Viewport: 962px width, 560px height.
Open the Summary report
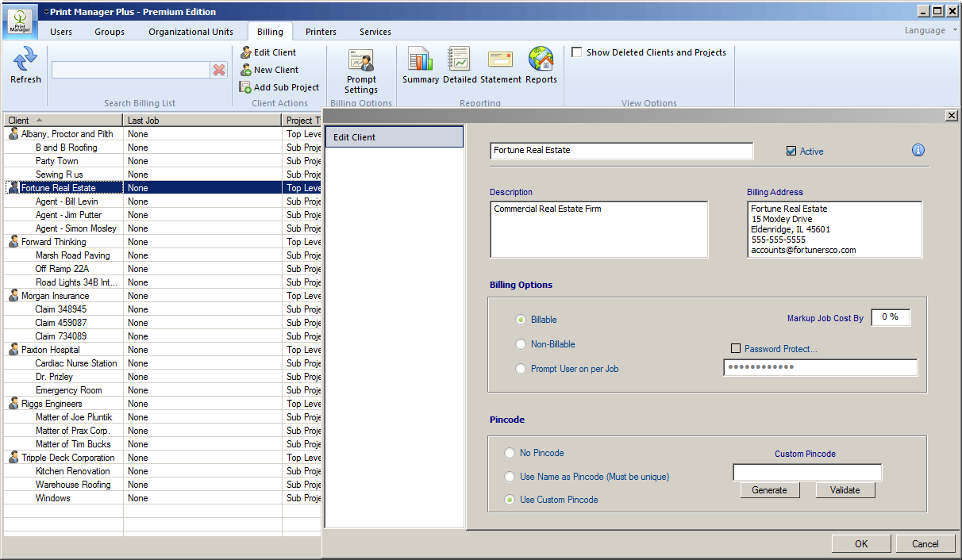coord(421,65)
